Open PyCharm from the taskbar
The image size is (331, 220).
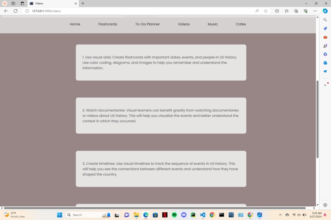[193, 215]
